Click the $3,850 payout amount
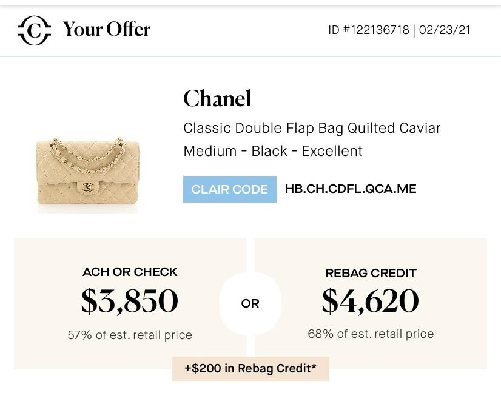501x404 pixels. (x=130, y=300)
